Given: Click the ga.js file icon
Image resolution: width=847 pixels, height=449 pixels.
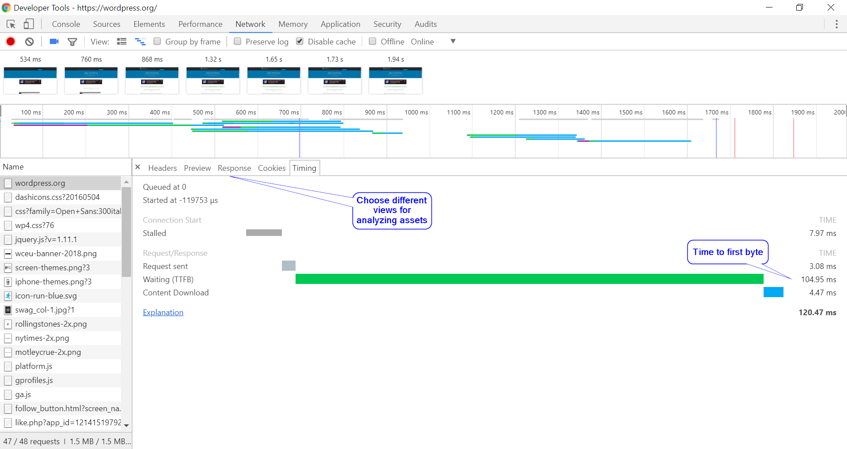Looking at the screenshot, I should (x=8, y=394).
